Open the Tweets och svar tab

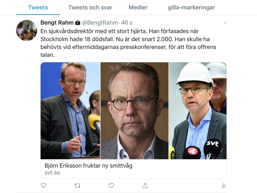pos(90,8)
